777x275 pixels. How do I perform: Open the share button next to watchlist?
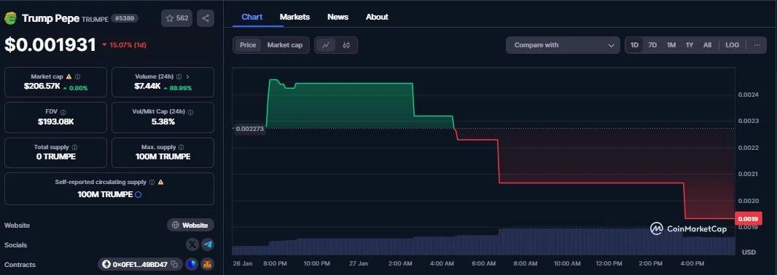(x=206, y=18)
